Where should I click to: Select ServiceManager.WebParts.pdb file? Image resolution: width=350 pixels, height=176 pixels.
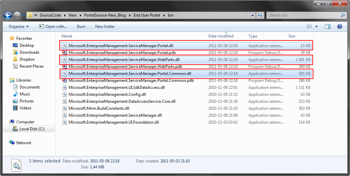coord(186,66)
